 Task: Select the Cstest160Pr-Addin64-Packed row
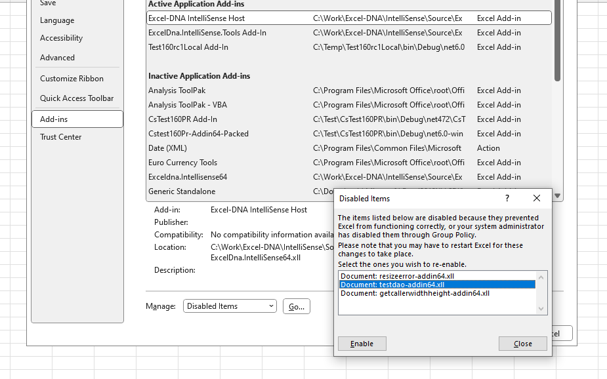click(x=349, y=134)
